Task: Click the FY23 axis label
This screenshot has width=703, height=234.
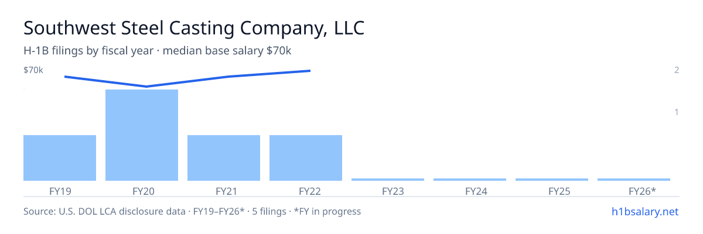Action: [393, 191]
